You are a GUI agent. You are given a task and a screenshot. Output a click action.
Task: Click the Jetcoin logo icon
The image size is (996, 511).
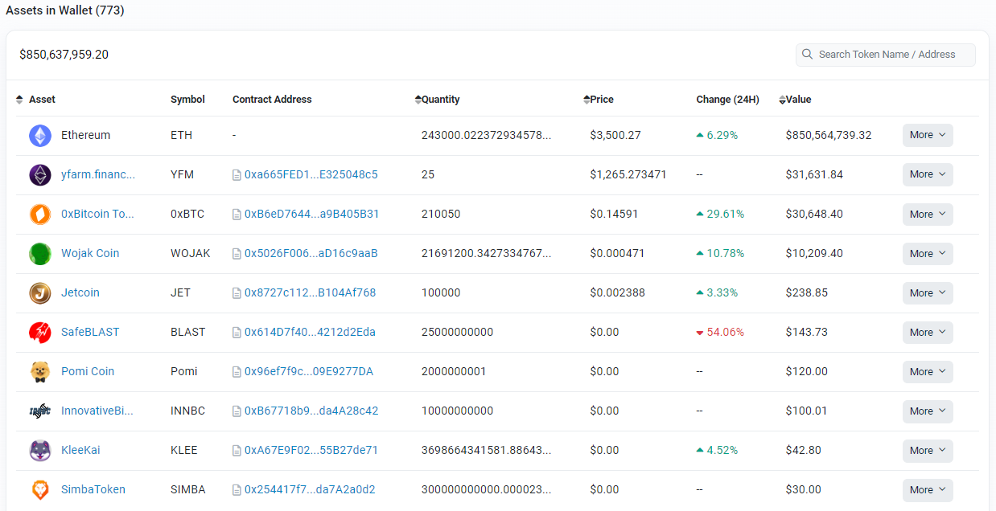(40, 293)
